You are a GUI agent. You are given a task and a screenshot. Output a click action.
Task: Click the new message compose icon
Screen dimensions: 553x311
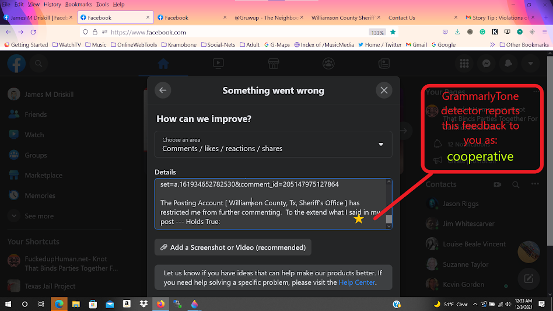[528, 278]
